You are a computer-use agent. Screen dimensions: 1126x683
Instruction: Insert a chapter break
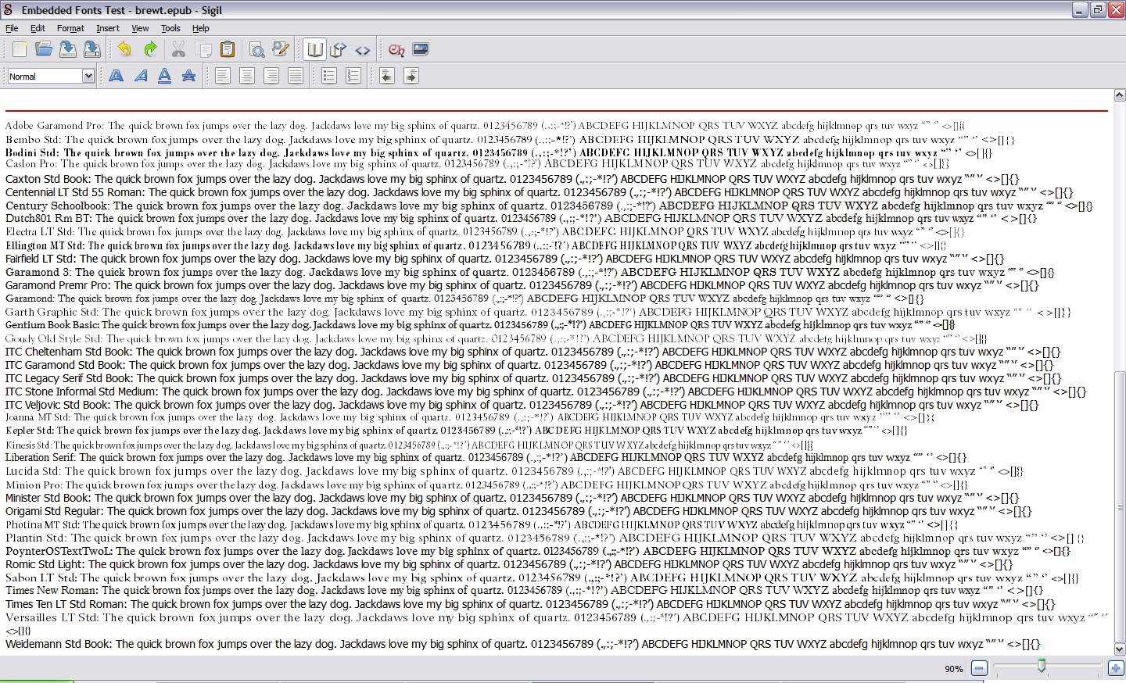396,49
